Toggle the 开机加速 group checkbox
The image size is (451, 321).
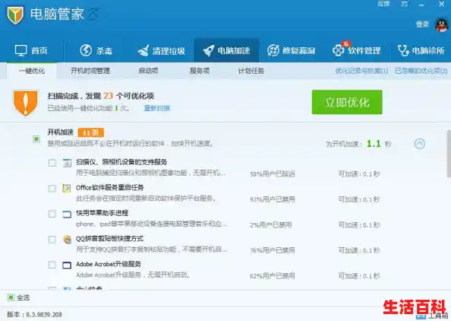pyautogui.click(x=36, y=139)
